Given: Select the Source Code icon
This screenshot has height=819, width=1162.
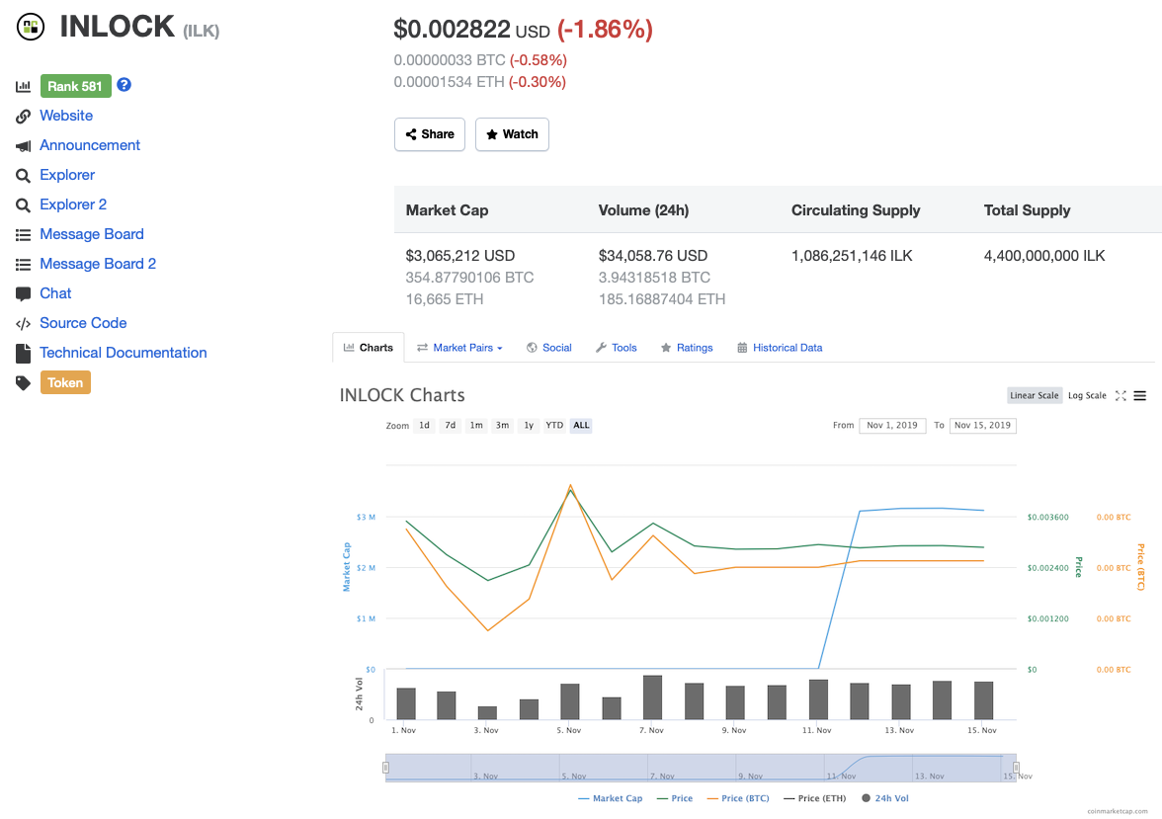Looking at the screenshot, I should (x=22, y=323).
